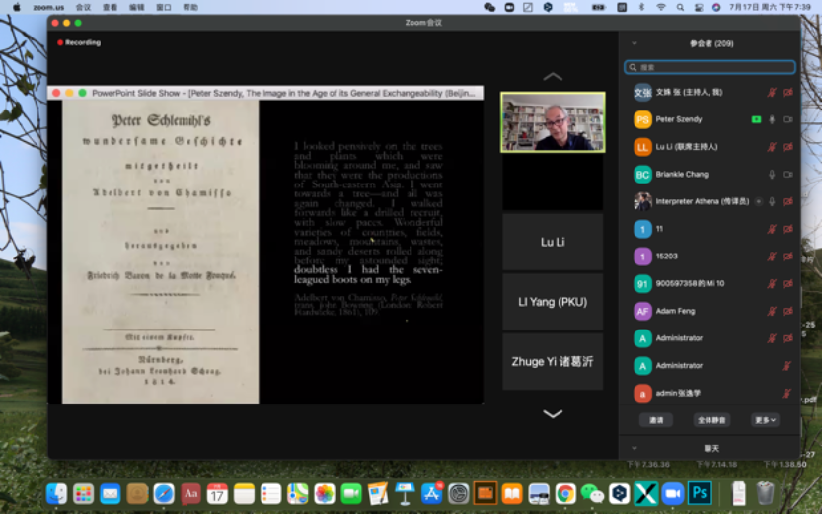Select Peter Szendy's video thumbnail
The image size is (822, 514).
553,122
